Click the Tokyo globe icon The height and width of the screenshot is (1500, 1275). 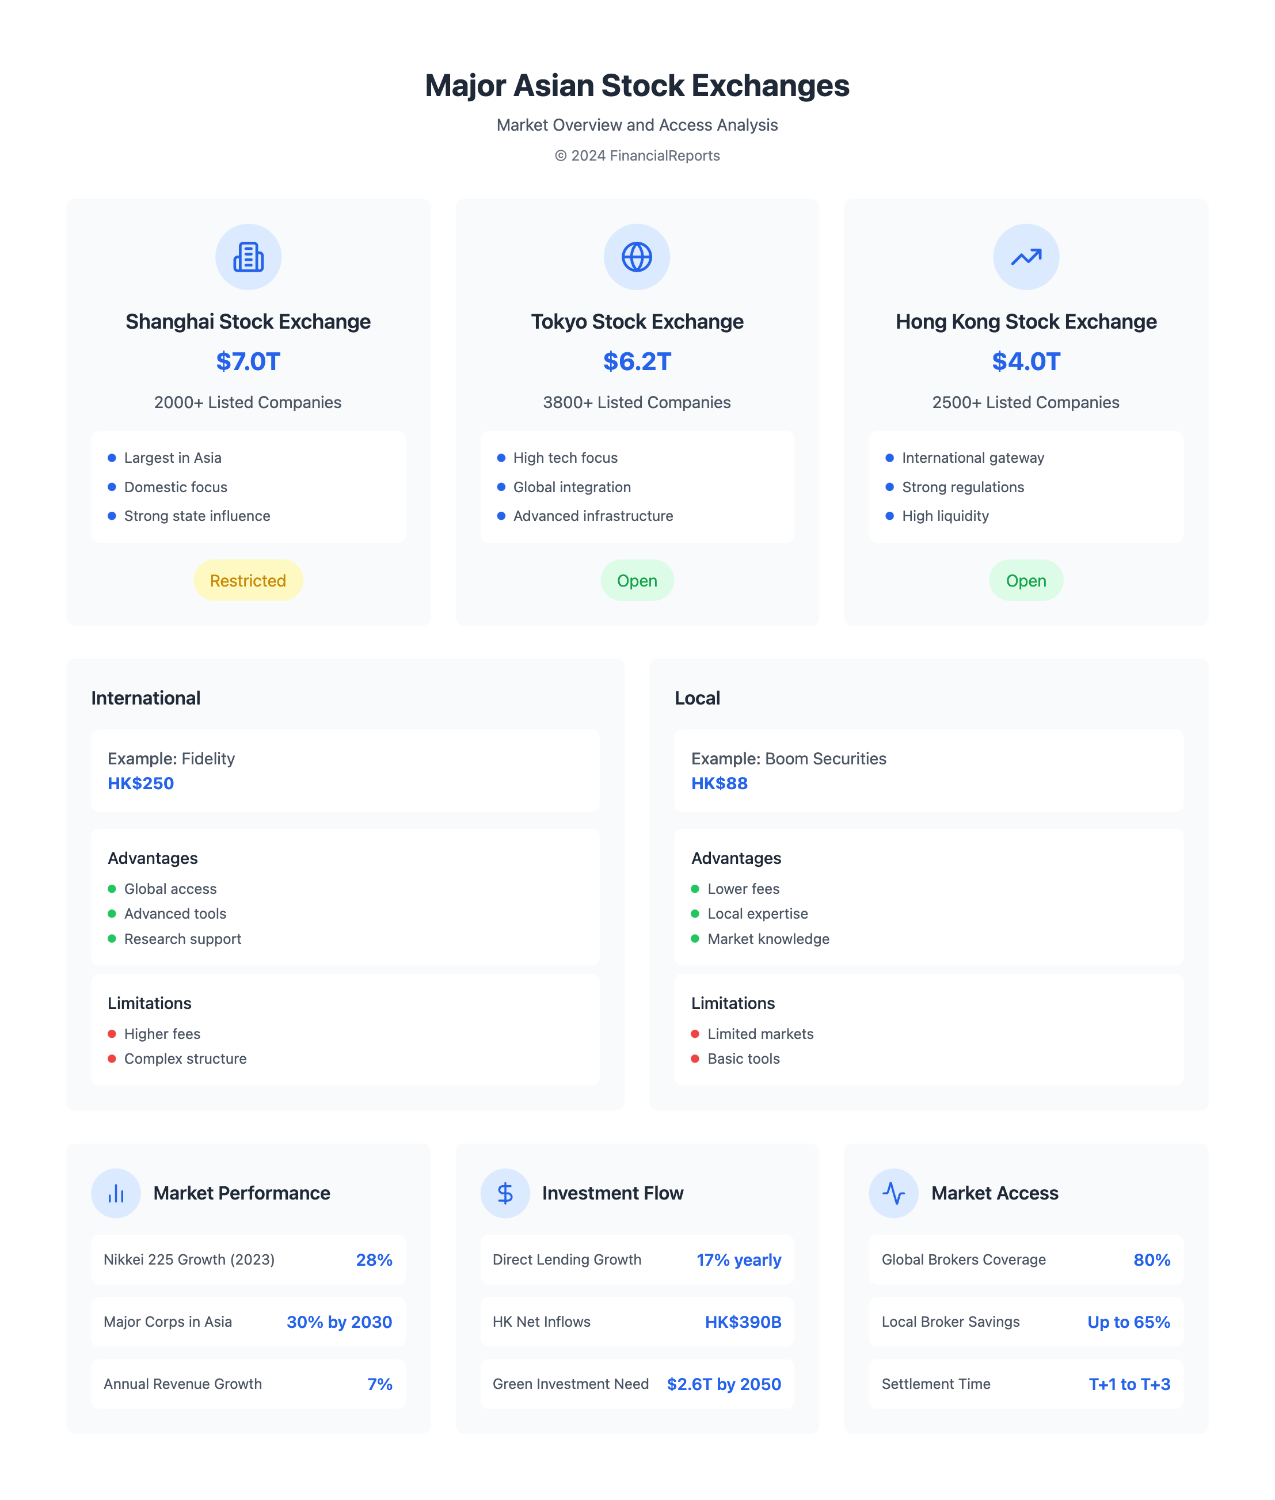[637, 257]
